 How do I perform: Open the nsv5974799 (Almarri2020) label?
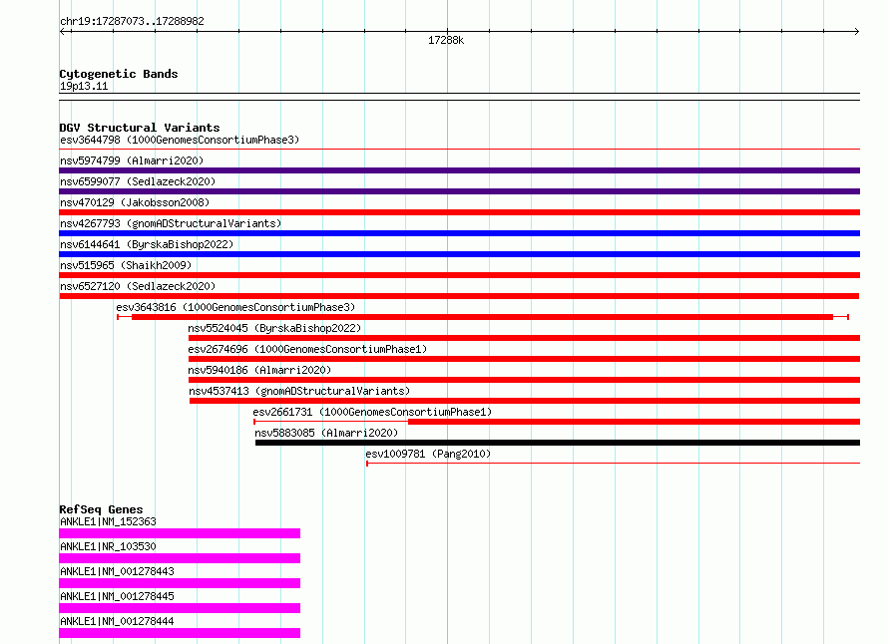pyautogui.click(x=132, y=161)
